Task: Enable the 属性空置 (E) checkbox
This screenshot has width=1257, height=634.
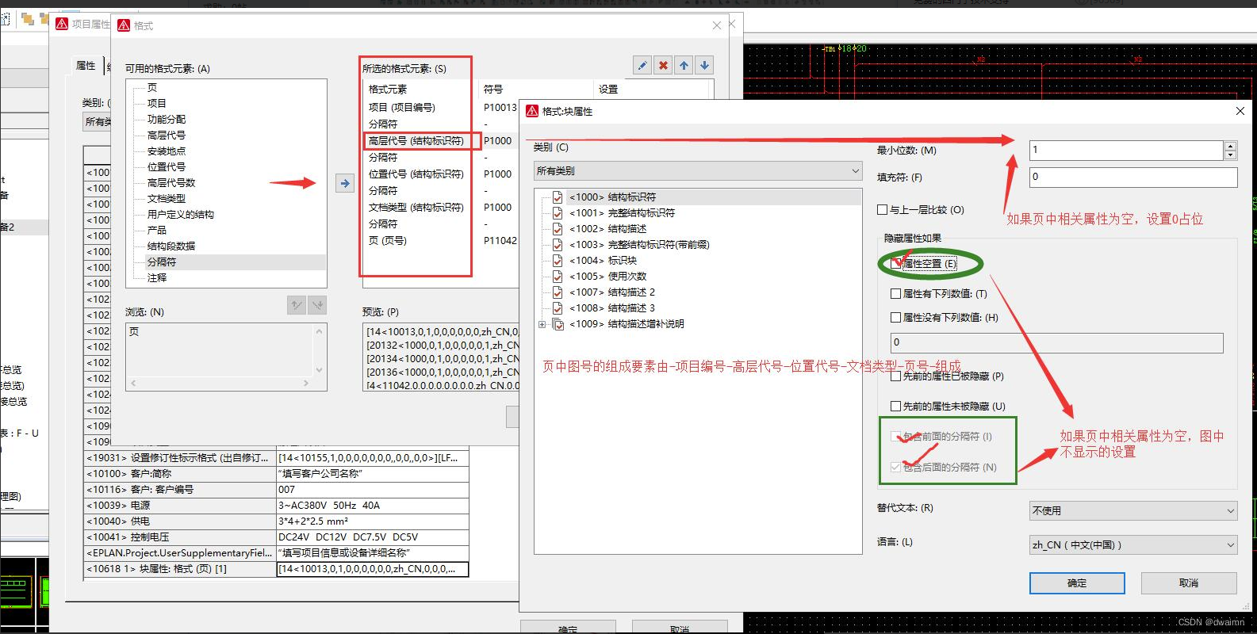Action: pos(896,264)
